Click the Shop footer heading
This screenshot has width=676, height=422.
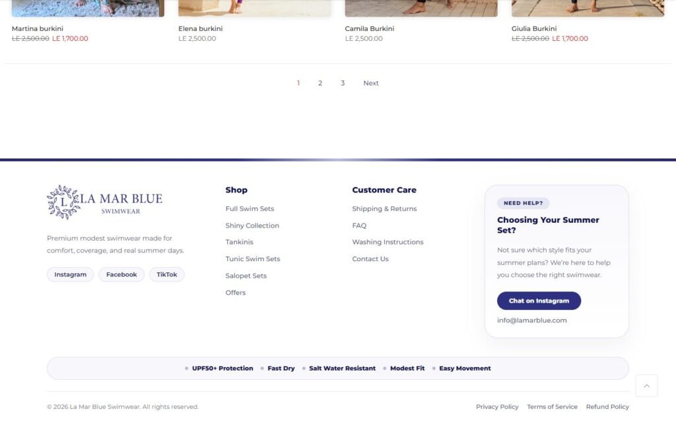236,190
